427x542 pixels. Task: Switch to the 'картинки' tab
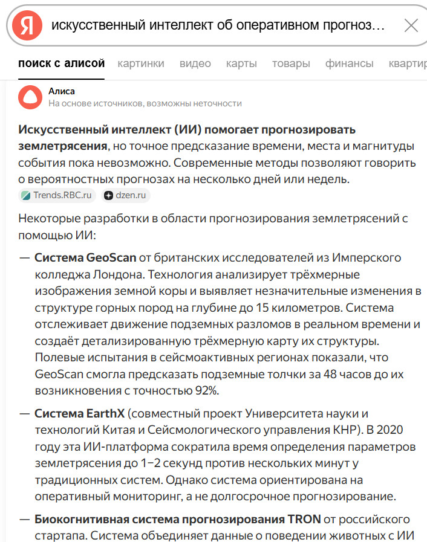coord(140,63)
